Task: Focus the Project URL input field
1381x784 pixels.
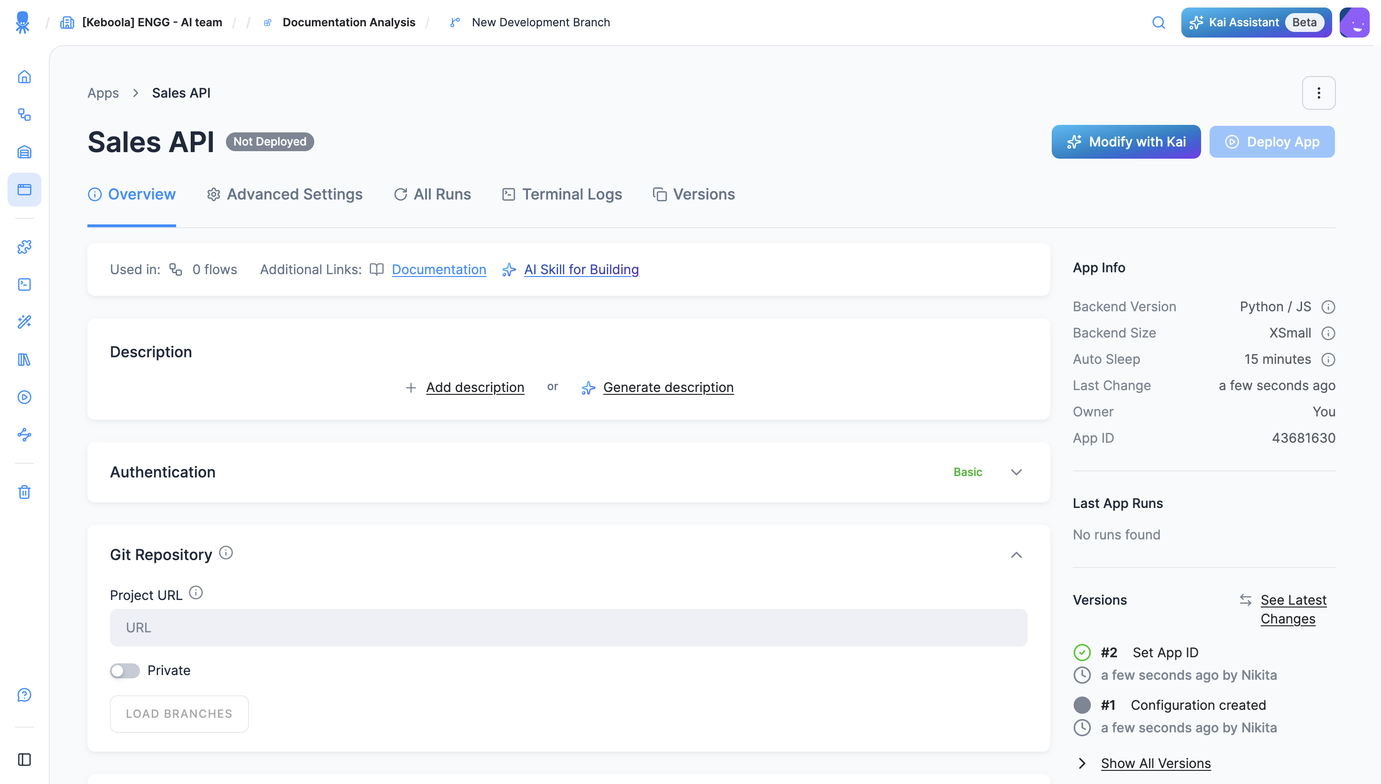Action: 568,628
